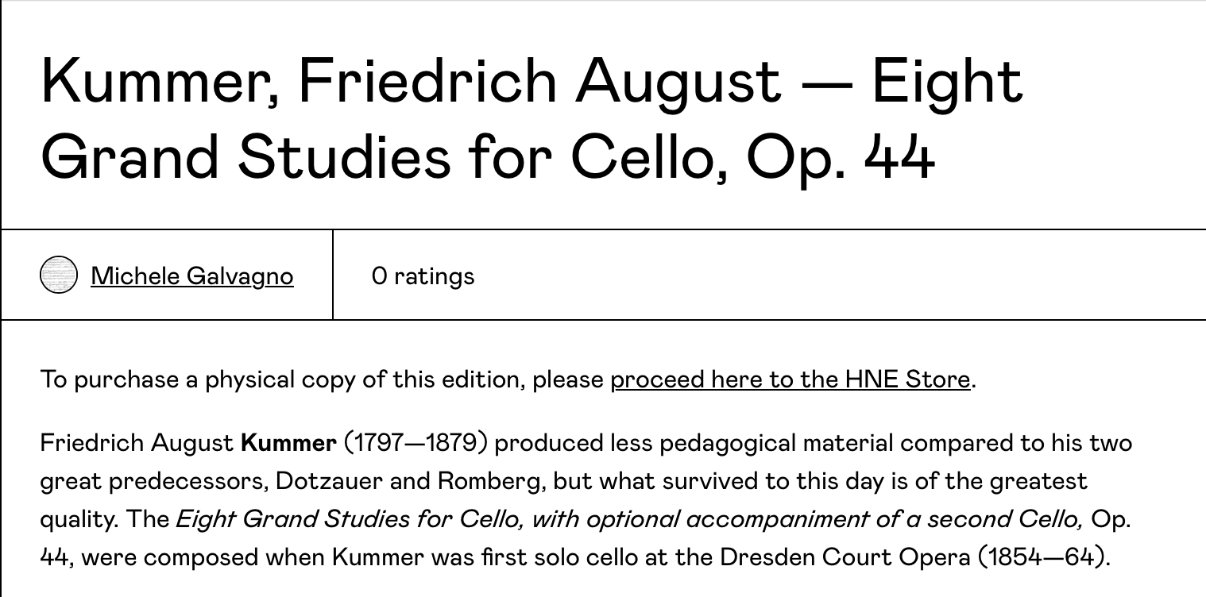Viewport: 1206px width, 597px height.
Task: Click the '(1797—1879)' life dates
Action: point(415,442)
